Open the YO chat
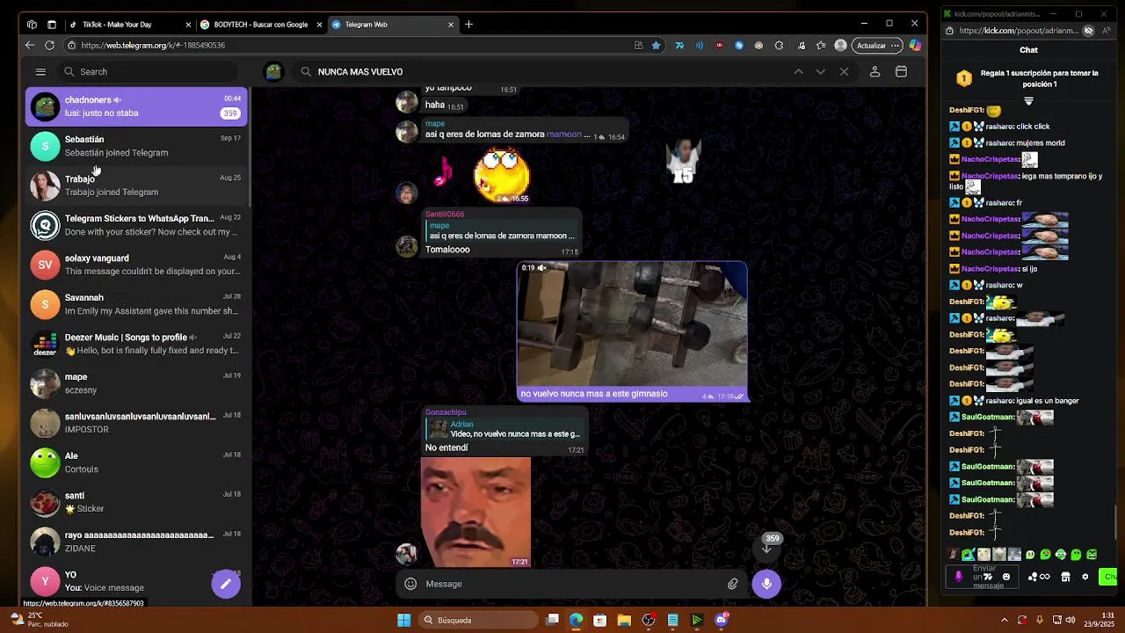 coord(136,581)
